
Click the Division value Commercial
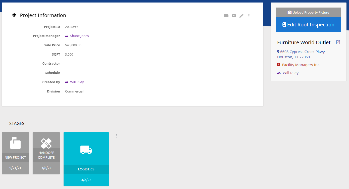point(74,91)
